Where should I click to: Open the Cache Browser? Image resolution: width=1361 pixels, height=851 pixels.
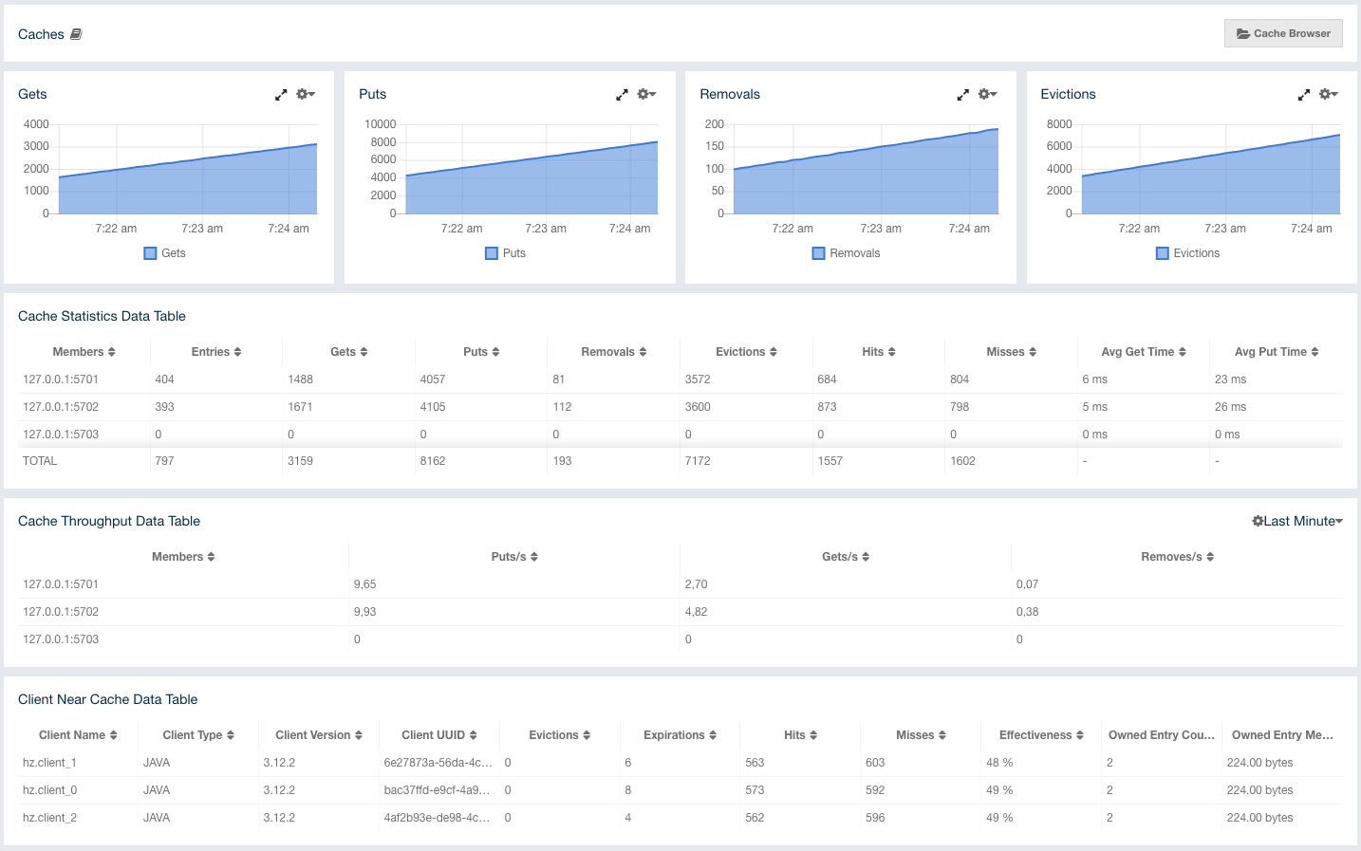coord(1283,33)
